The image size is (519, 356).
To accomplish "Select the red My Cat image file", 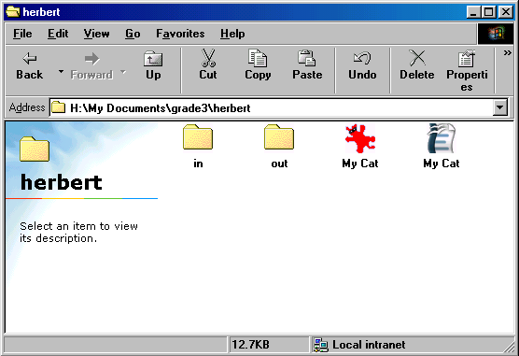I will pos(360,146).
